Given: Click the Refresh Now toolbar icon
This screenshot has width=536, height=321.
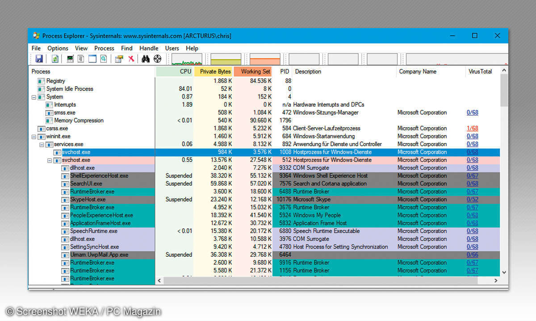Looking at the screenshot, I should (55, 59).
